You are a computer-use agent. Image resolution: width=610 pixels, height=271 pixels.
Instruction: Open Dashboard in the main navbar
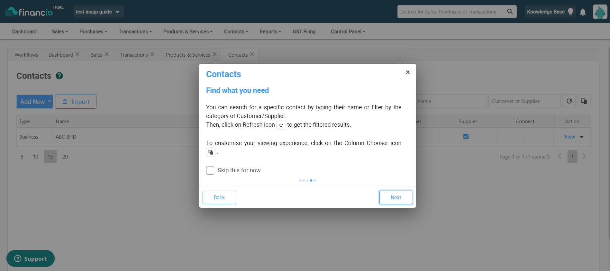pyautogui.click(x=24, y=32)
